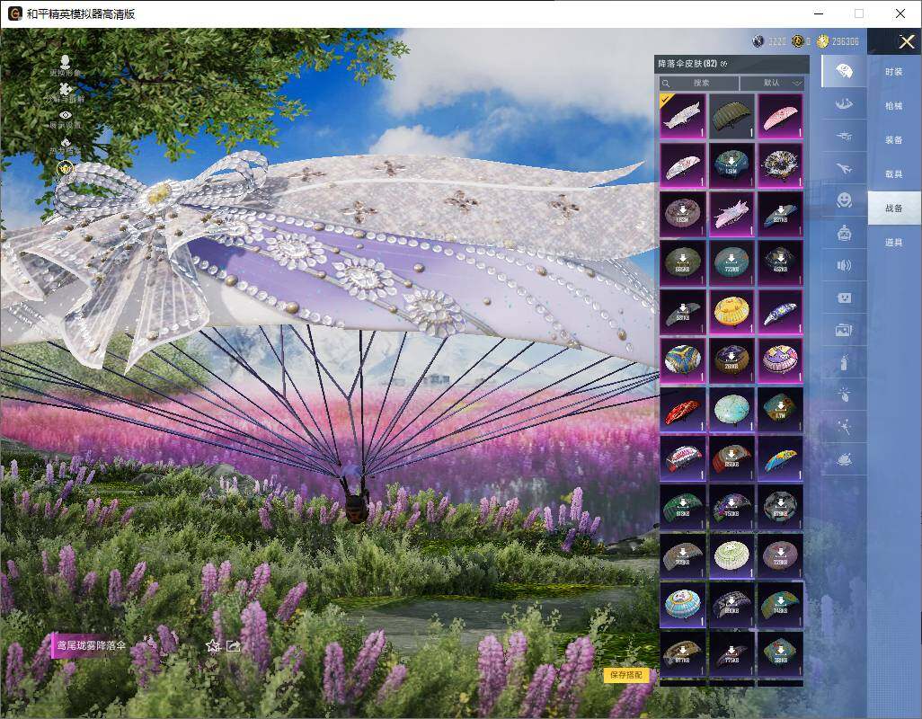Select the tap gesture effect category icon
922x719 pixels.
844,395
